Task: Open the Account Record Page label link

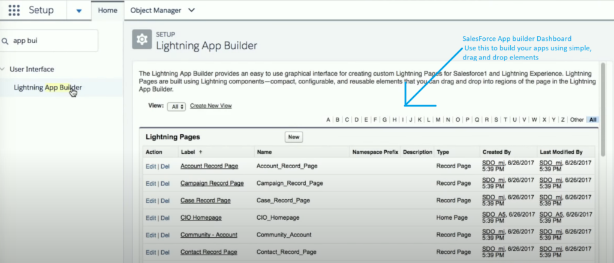Action: [209, 166]
